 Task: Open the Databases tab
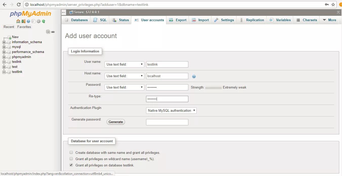click(76, 20)
